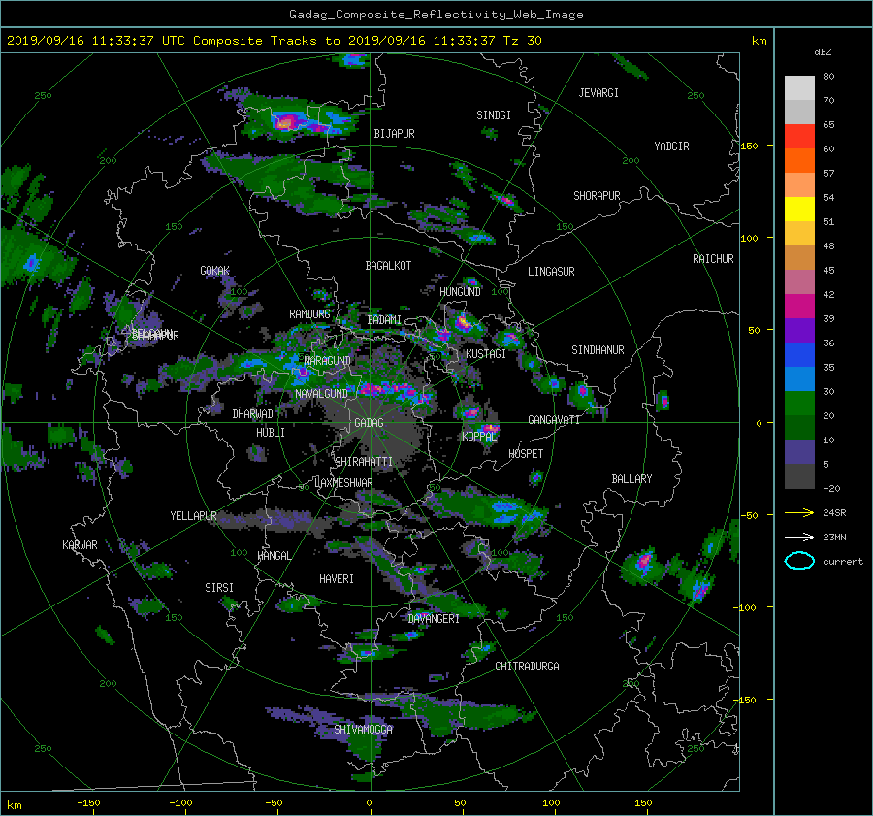This screenshot has height=816, width=873.
Task: Click the storm cell at Koppal
Action: (490, 430)
